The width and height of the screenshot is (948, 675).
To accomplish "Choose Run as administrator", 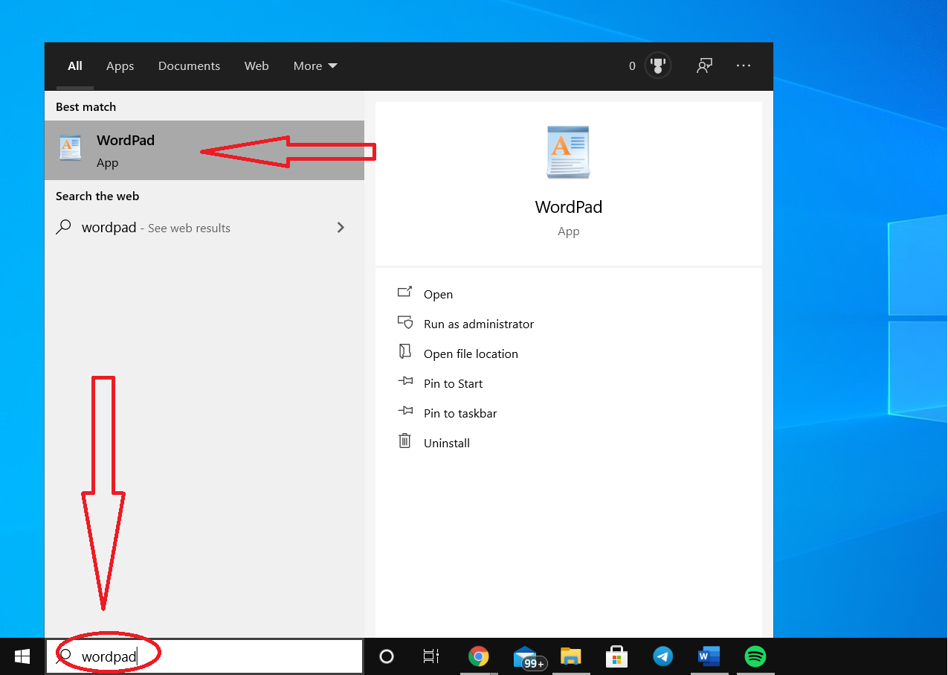I will click(479, 324).
